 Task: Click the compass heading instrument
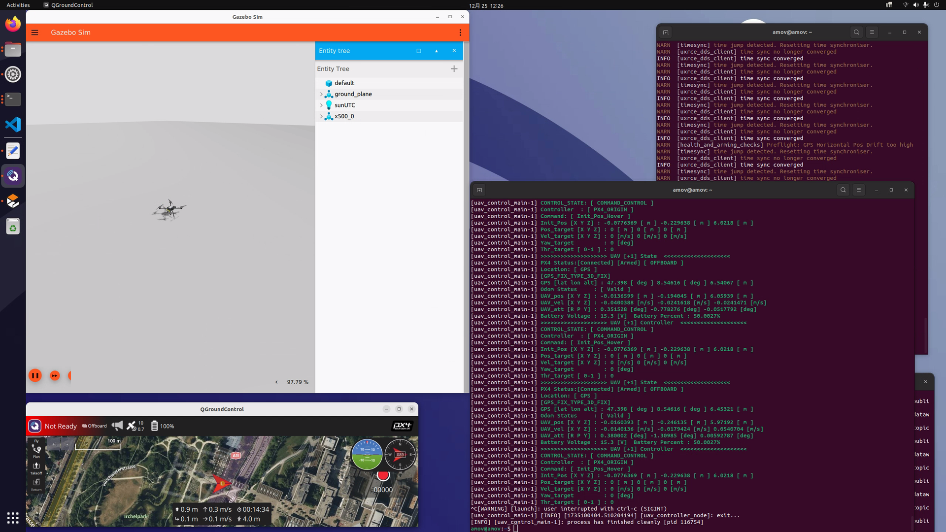[x=400, y=455]
